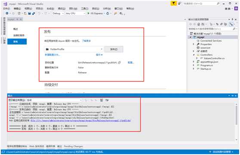Screen dimensions: 240x155
Task: Select the ValuesController.cs file
Action: (x=214, y=58)
